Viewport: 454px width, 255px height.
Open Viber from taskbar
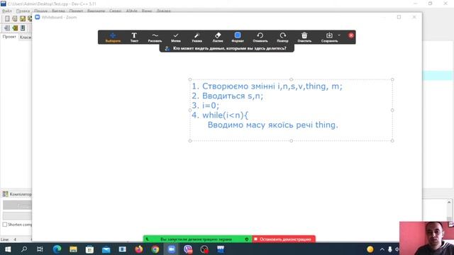click(188, 249)
